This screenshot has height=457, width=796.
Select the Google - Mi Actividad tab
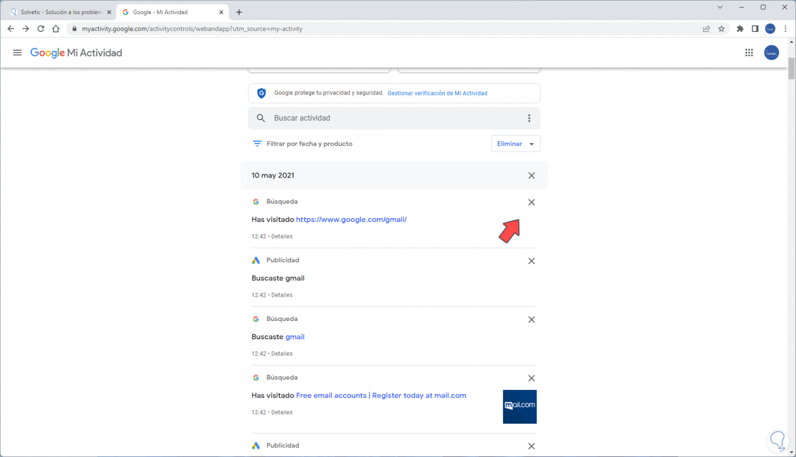pyautogui.click(x=172, y=12)
